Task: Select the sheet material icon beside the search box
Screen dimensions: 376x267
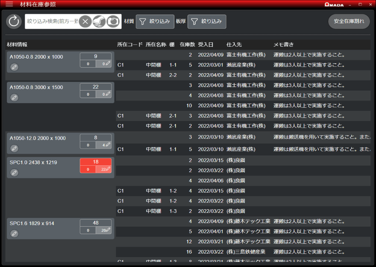Action: click(x=98, y=21)
